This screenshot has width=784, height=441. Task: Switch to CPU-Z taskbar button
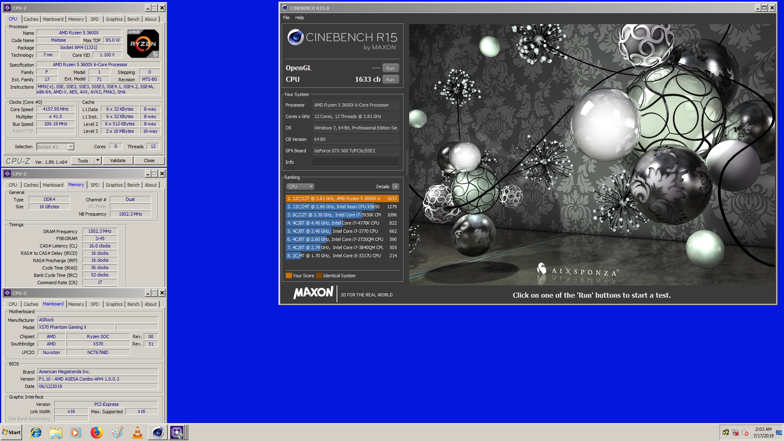click(x=178, y=432)
